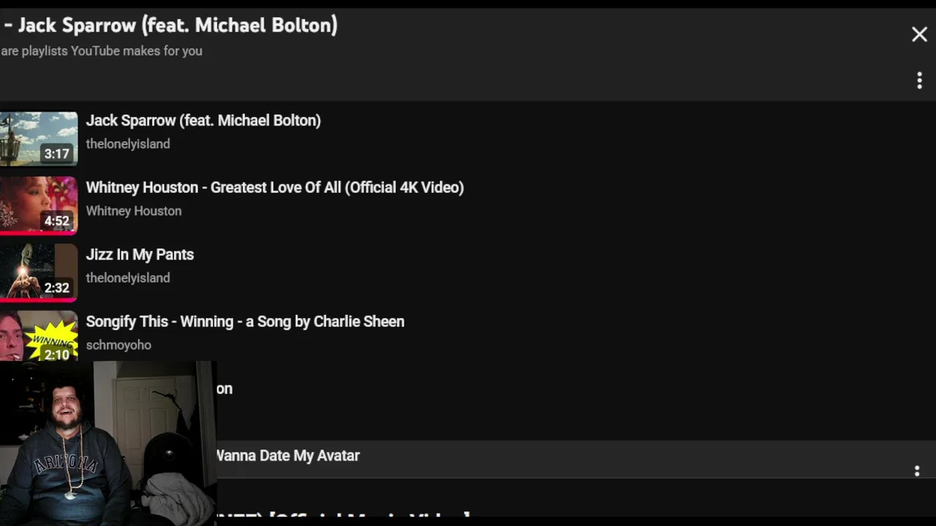Open Songify This - Winning song title
This screenshot has height=526, width=936.
pyautogui.click(x=245, y=322)
